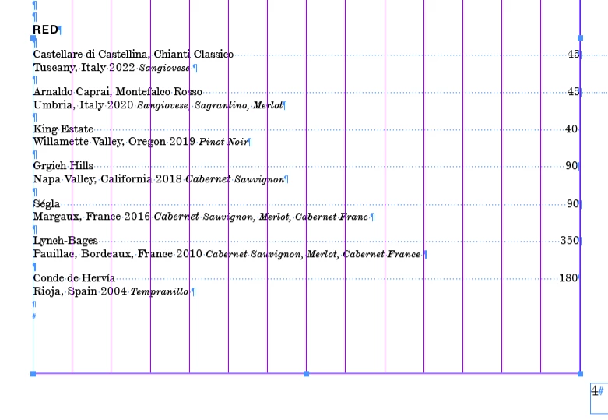This screenshot has width=608, height=420.
Task: Click the text 'Castellare di Castellina, Chianti Classico'
Action: point(133,55)
